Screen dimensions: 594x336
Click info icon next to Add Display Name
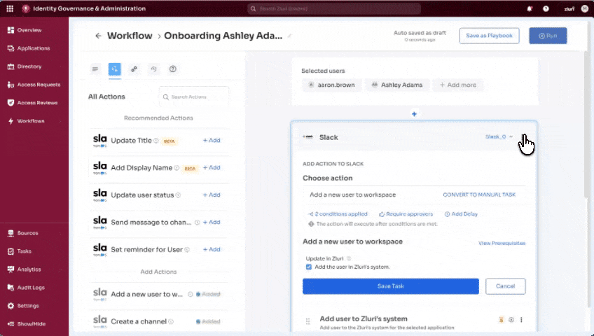coord(177,167)
